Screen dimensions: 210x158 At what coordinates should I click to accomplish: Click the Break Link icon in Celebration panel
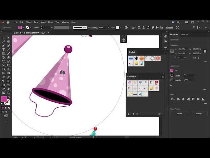[159, 114]
